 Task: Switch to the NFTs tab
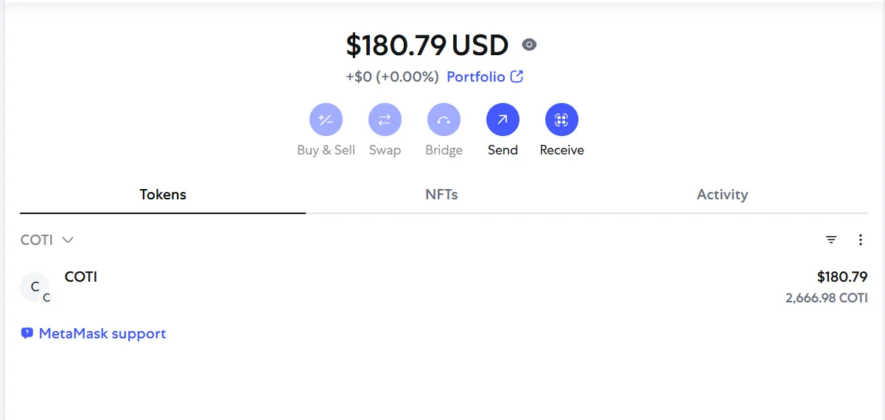point(441,195)
